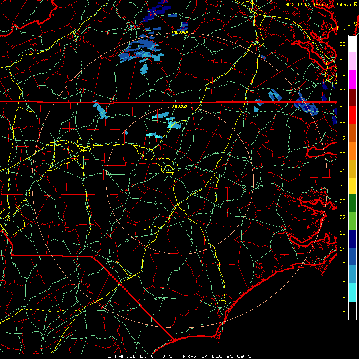Click the bright orange legend swatch
Screen dimensions: 359x359
[352, 151]
